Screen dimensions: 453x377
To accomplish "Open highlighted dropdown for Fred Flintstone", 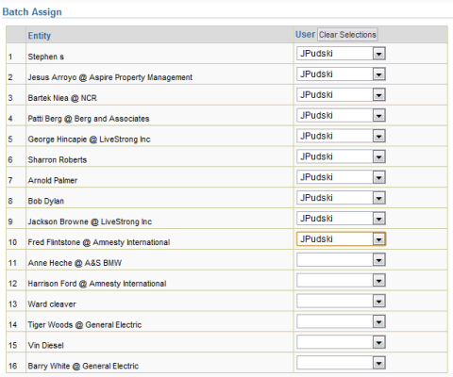I will [x=341, y=239].
